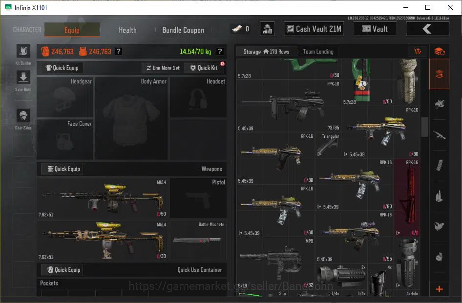
Task: Click the cash banknote currency icon
Action: 237,29
